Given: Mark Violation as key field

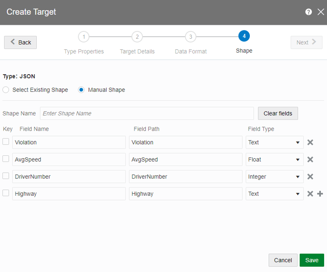Looking at the screenshot, I should [6, 142].
